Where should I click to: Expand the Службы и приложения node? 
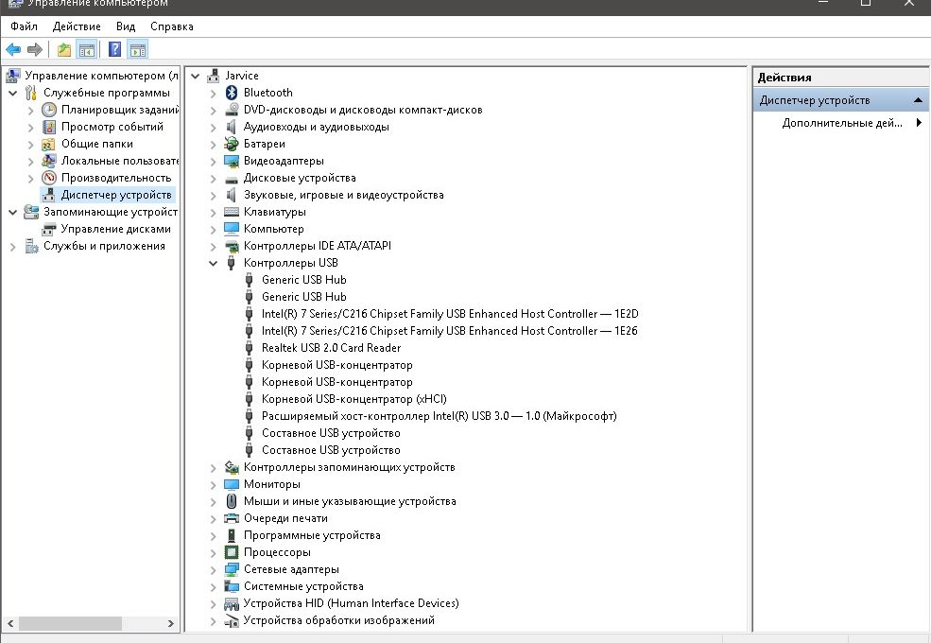tap(12, 247)
